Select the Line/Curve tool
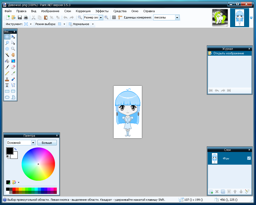Screen dimensions: 256x205 tap(13, 85)
